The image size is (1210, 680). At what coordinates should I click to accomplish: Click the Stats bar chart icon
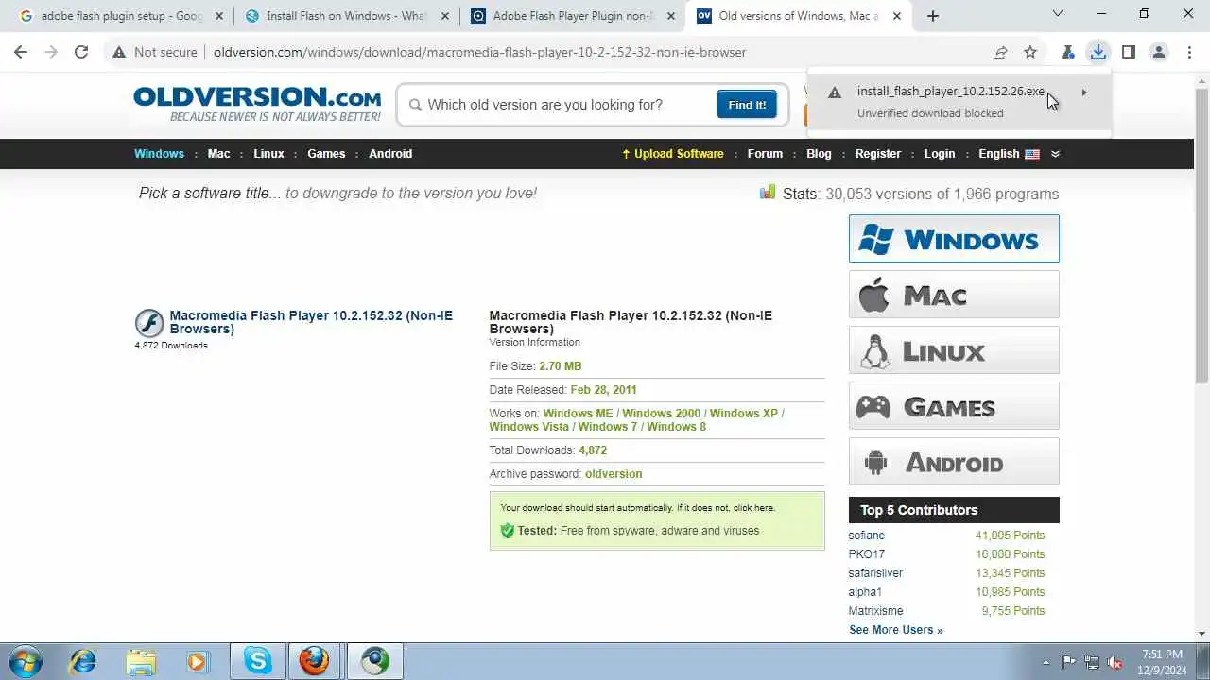[768, 193]
